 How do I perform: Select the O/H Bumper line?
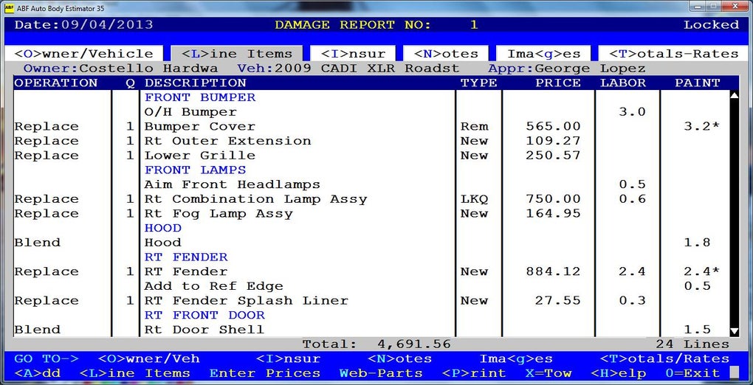tap(190, 112)
